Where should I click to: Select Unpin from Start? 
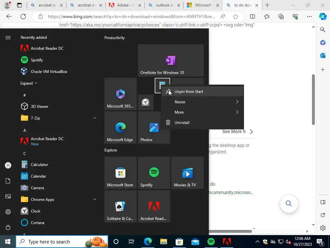pos(202,91)
